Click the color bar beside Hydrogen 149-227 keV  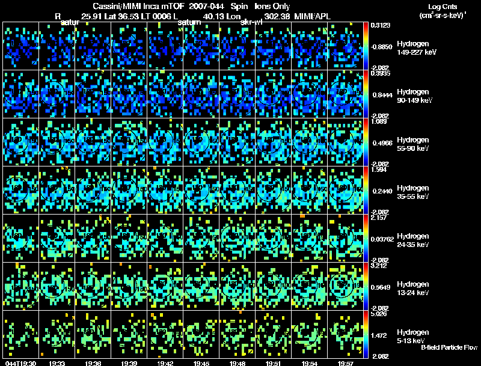(x=366, y=46)
